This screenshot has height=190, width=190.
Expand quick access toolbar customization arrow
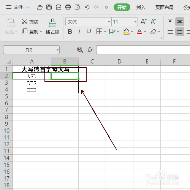point(106,8)
